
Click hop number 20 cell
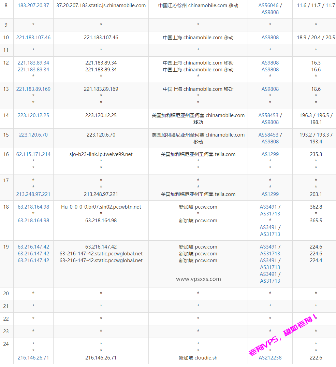pyautogui.click(x=6, y=294)
